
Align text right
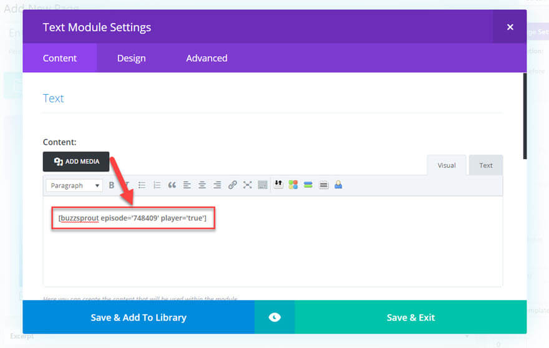[x=217, y=185]
